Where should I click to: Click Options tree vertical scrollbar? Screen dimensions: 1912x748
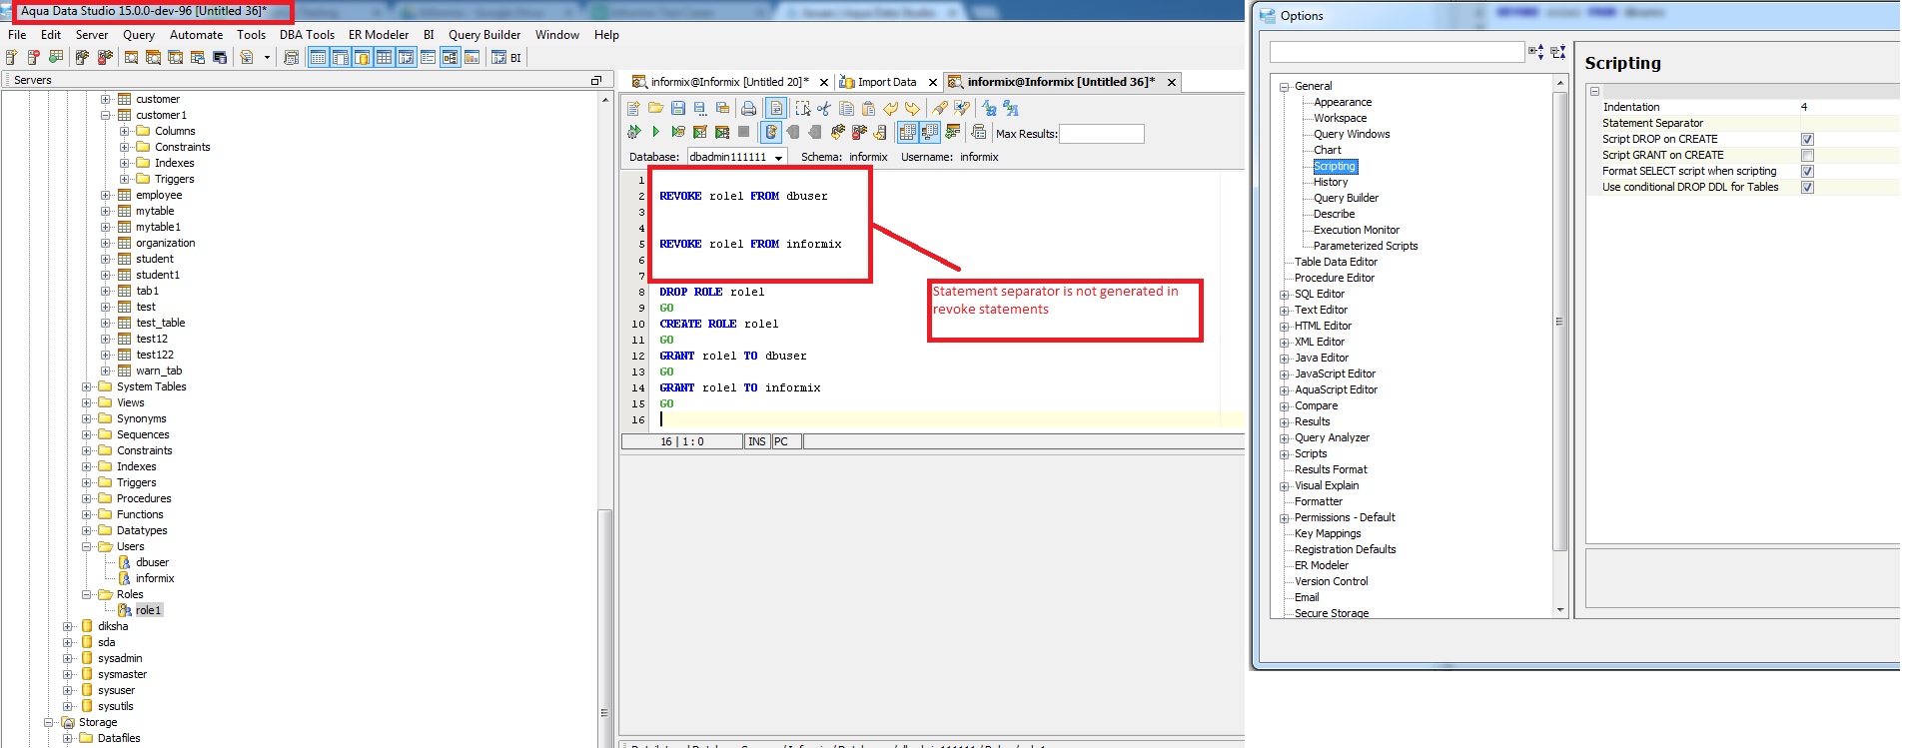click(1560, 320)
